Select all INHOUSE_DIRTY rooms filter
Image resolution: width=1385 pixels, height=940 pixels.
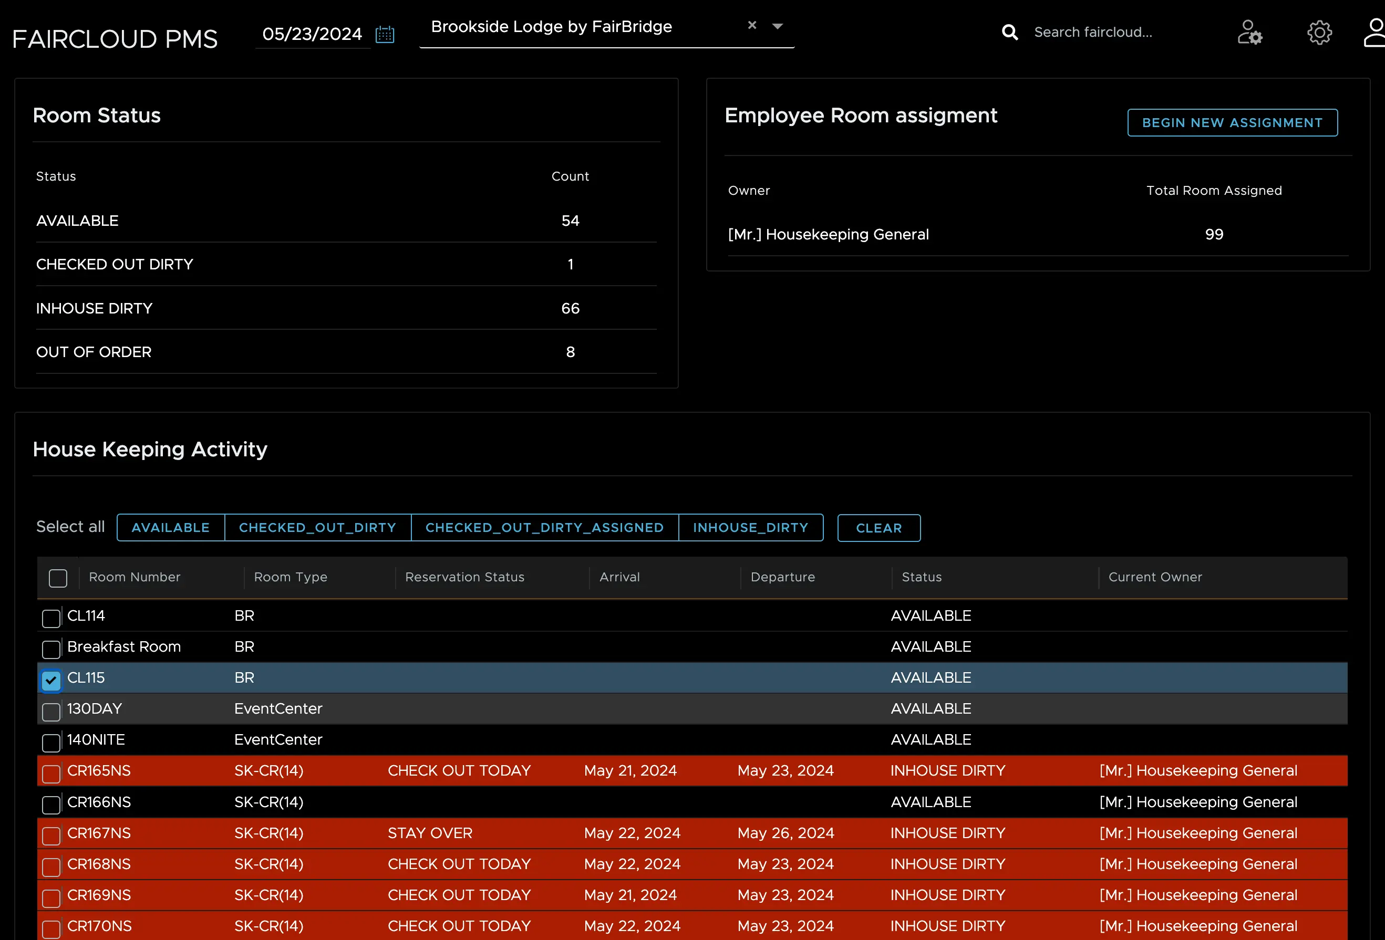click(750, 528)
